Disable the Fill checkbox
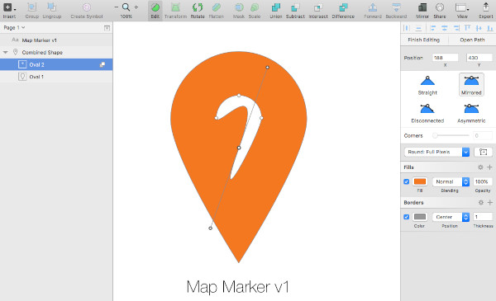 pos(407,181)
